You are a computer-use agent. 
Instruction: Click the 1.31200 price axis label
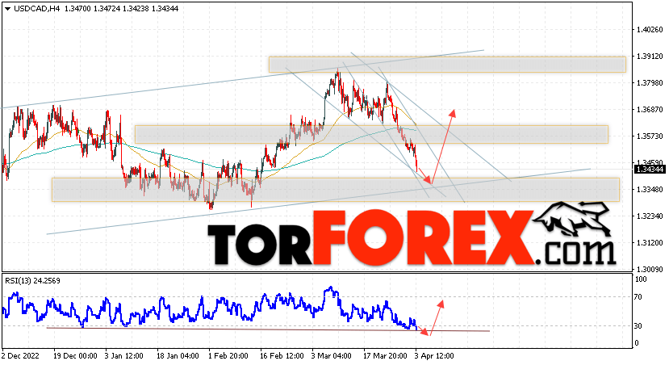tap(650, 243)
